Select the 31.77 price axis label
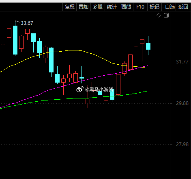Viewport: 191px width, 179px height. coord(182,62)
